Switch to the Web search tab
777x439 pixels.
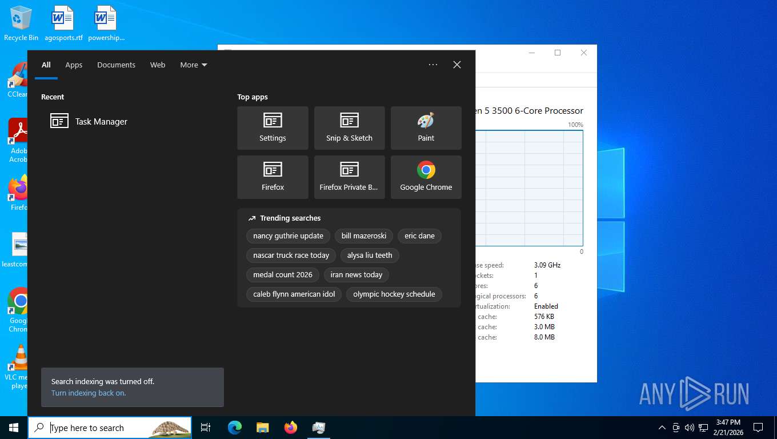tap(158, 65)
